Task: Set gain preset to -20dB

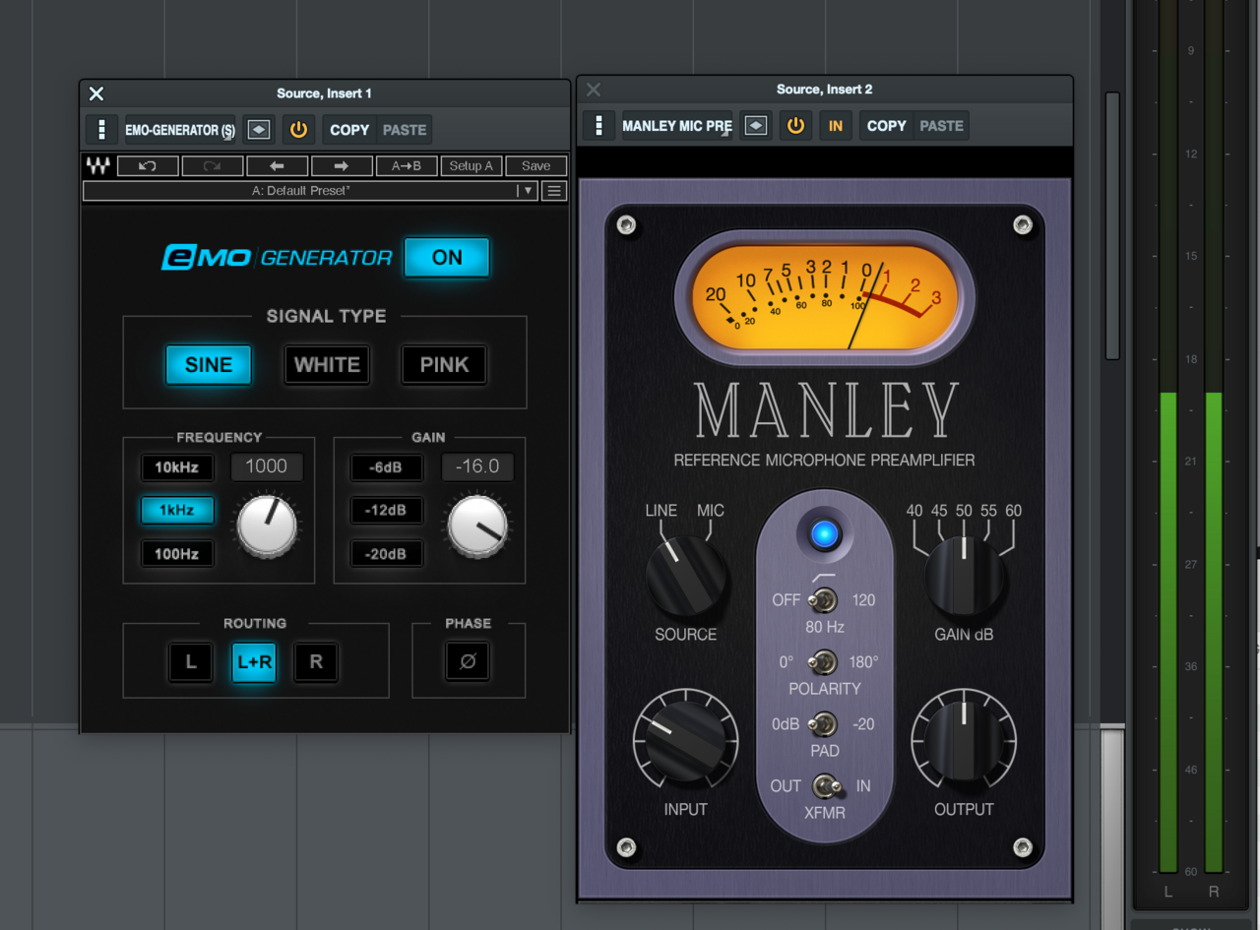Action: tap(386, 554)
